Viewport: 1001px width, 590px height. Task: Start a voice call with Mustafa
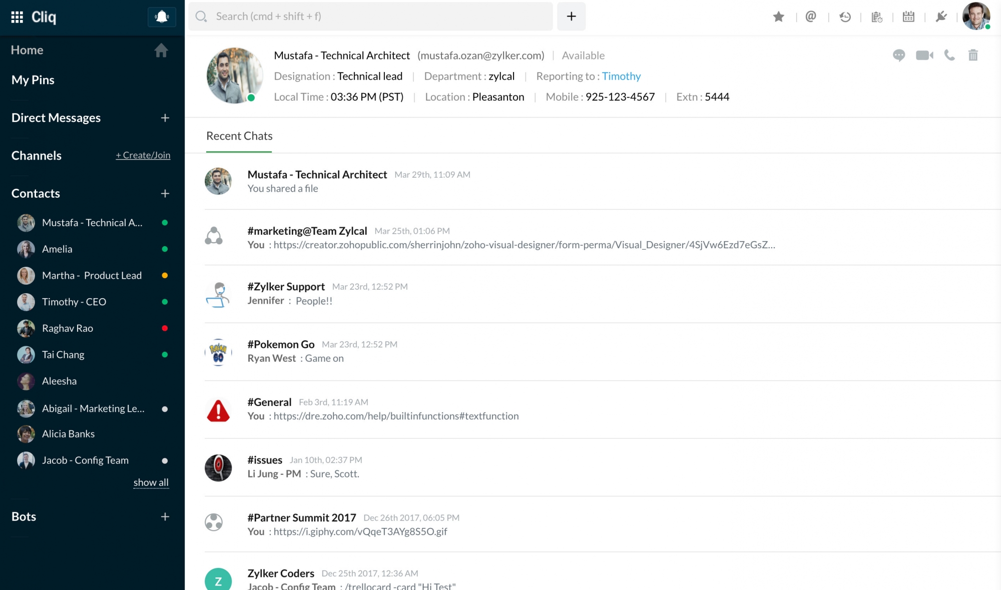(949, 56)
